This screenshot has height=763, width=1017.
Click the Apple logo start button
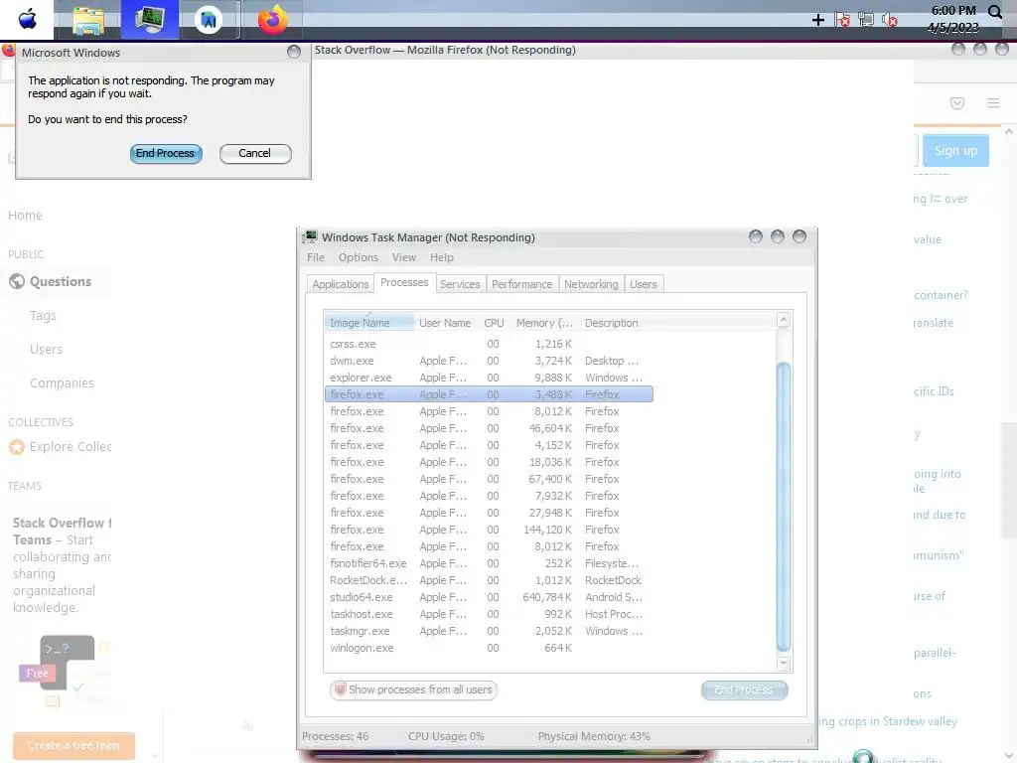tap(27, 20)
